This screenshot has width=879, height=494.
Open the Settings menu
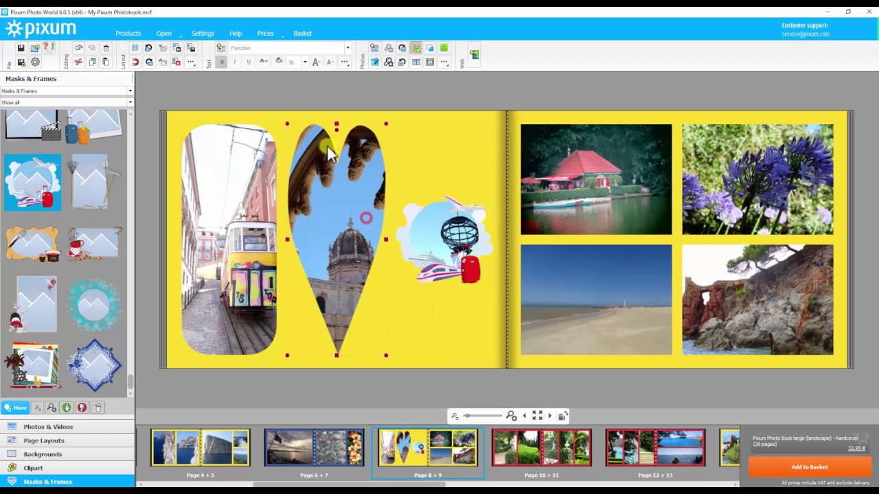coord(203,34)
